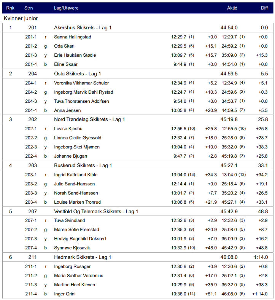Click athlete Linnea Cicilie Øyesvold
This screenshot has height=300, width=275.
point(78,138)
